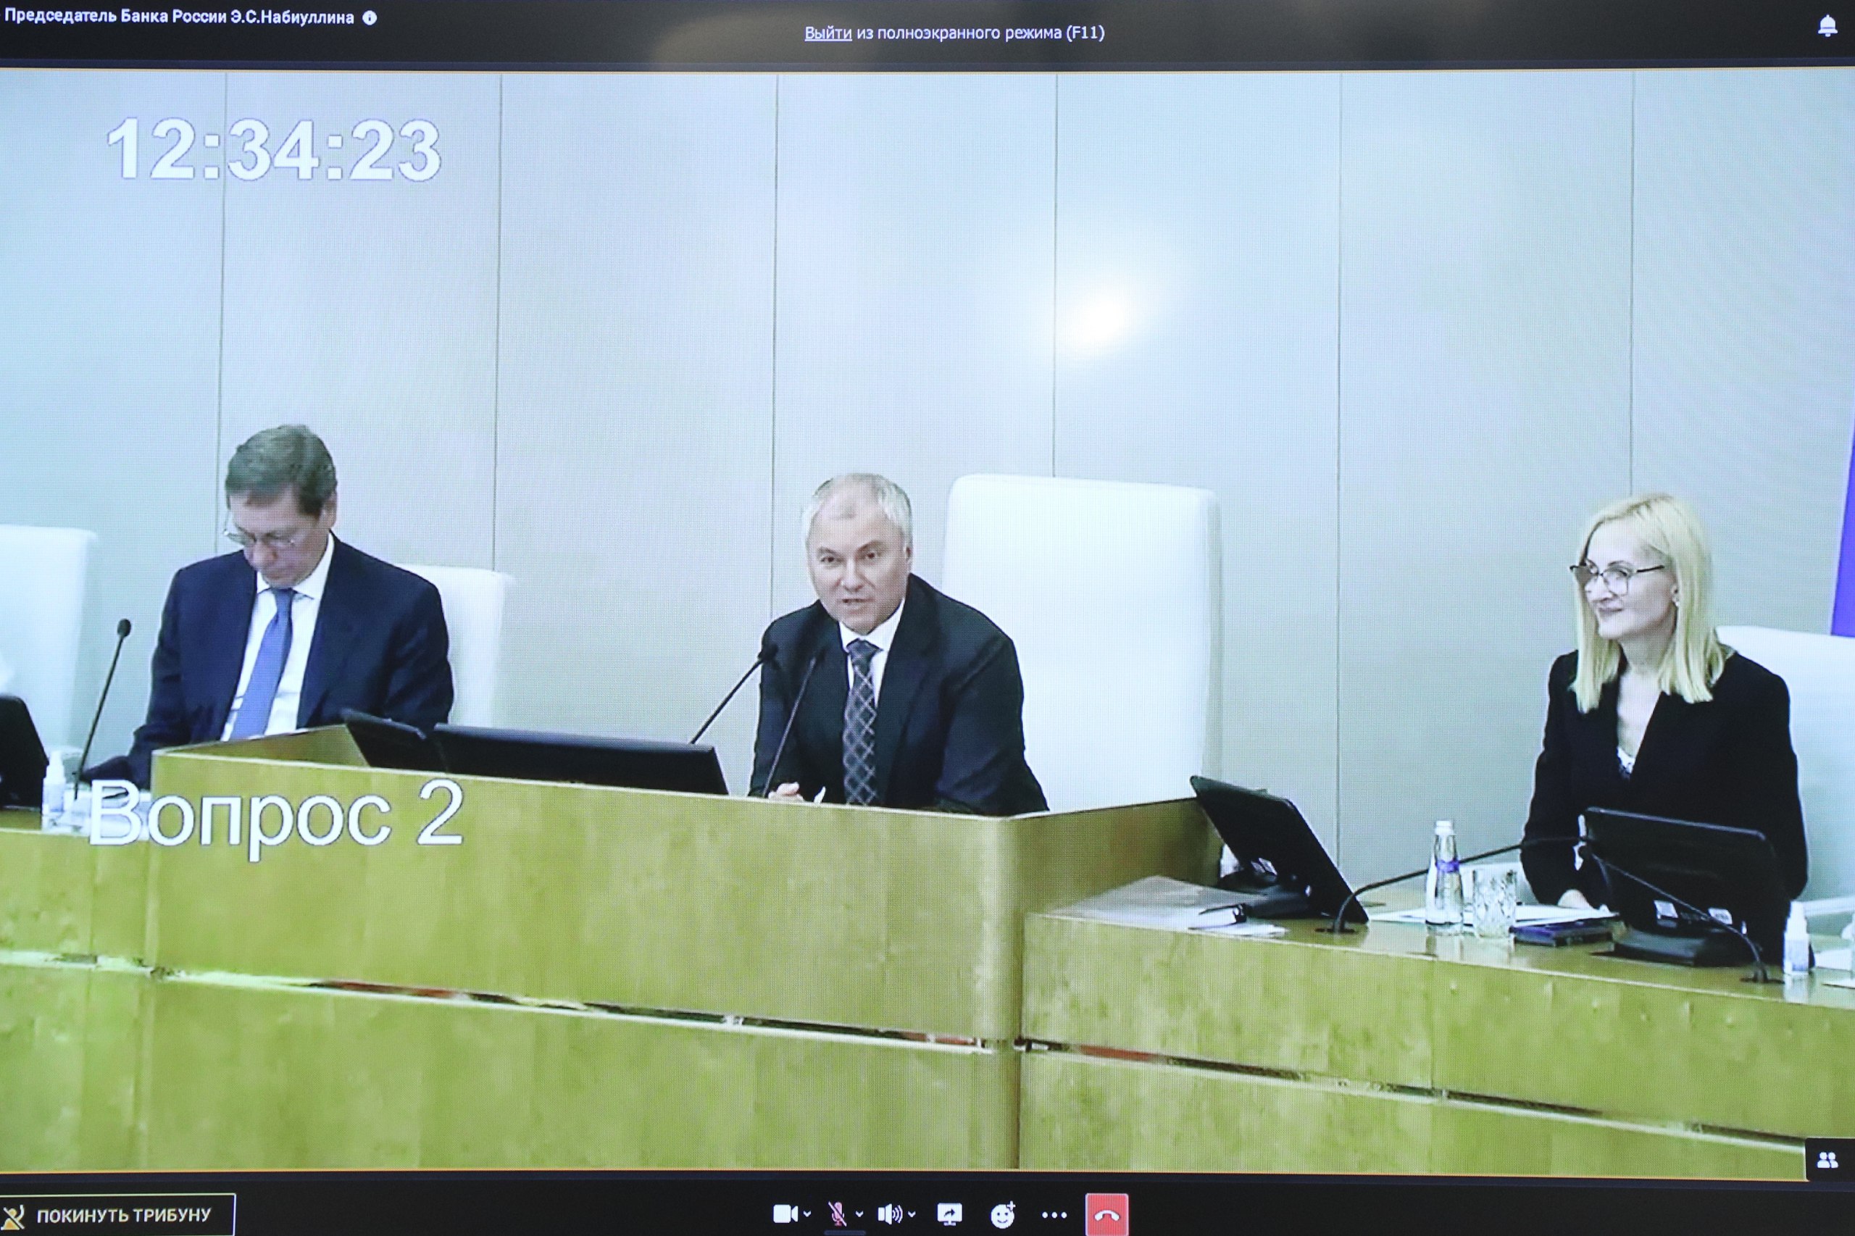Start screen sharing
The image size is (1855, 1236).
pos(949,1215)
